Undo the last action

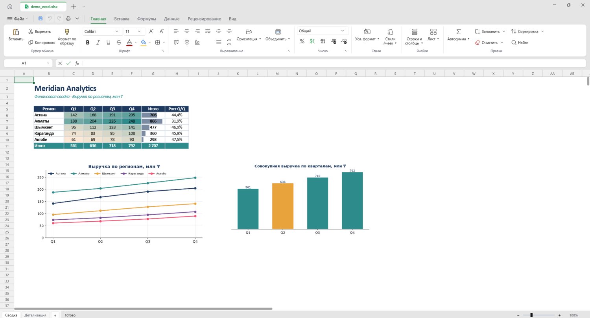tap(50, 18)
